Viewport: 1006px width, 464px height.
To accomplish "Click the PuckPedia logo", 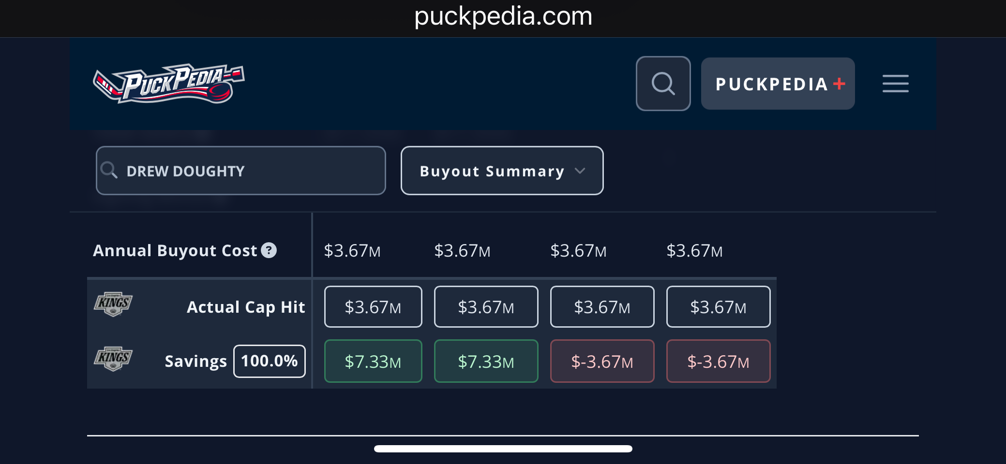I will coord(169,83).
